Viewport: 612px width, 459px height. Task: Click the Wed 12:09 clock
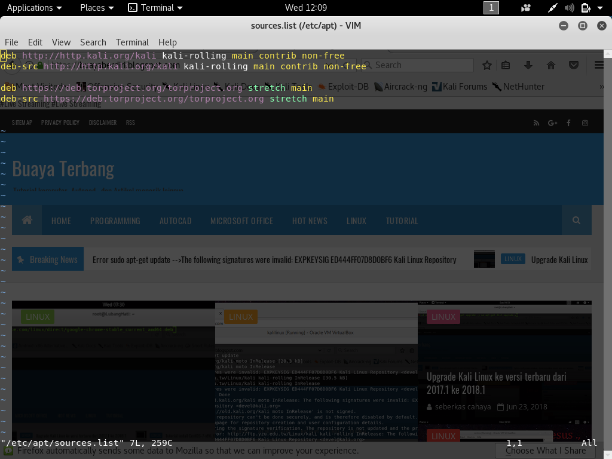pyautogui.click(x=305, y=8)
